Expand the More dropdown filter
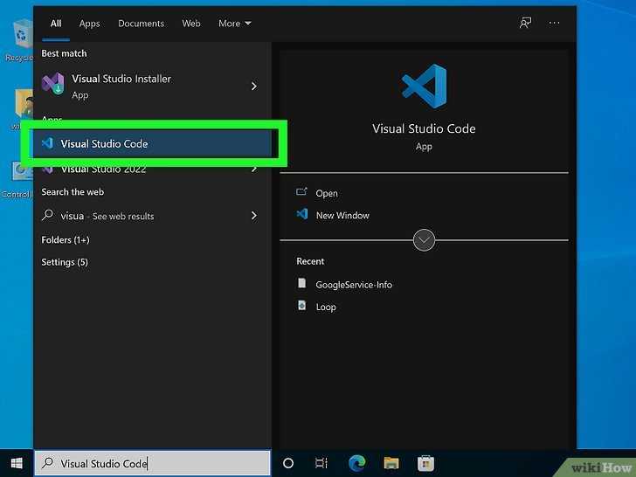 [x=234, y=24]
